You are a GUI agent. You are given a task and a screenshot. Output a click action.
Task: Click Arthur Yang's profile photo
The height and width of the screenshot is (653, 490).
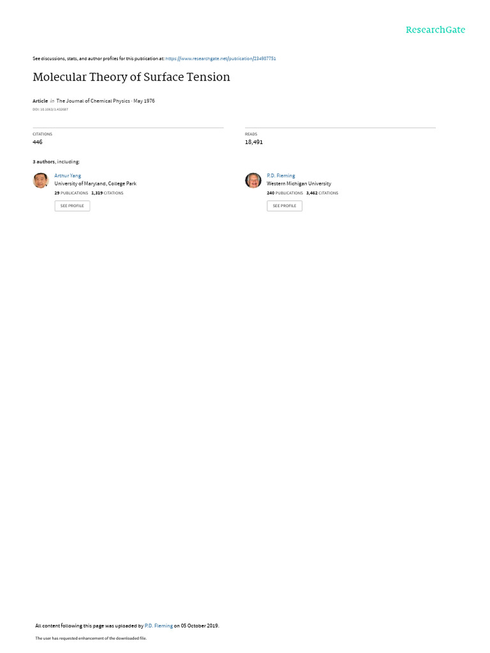[x=41, y=180]
